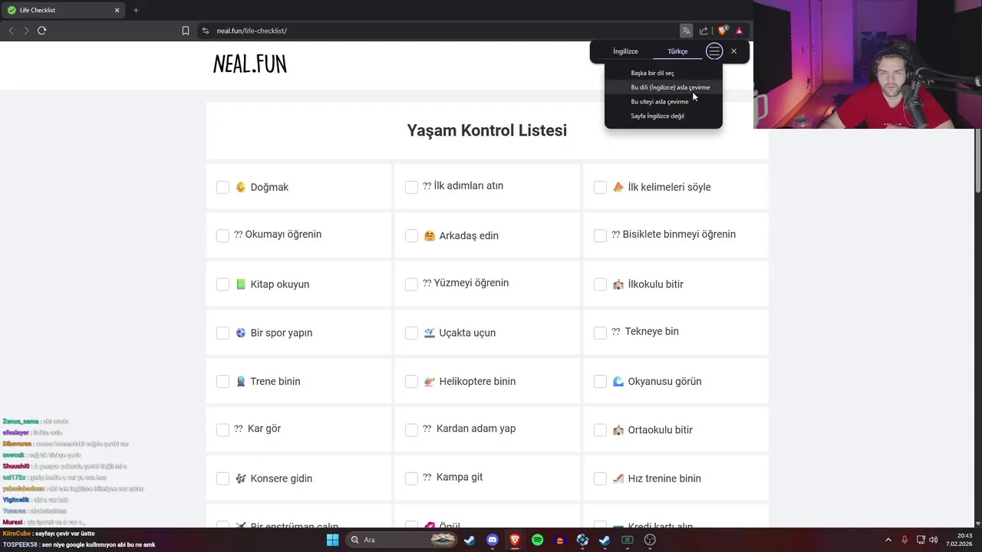Go back to the previous page
Screen dimensions: 982x552
click(11, 31)
